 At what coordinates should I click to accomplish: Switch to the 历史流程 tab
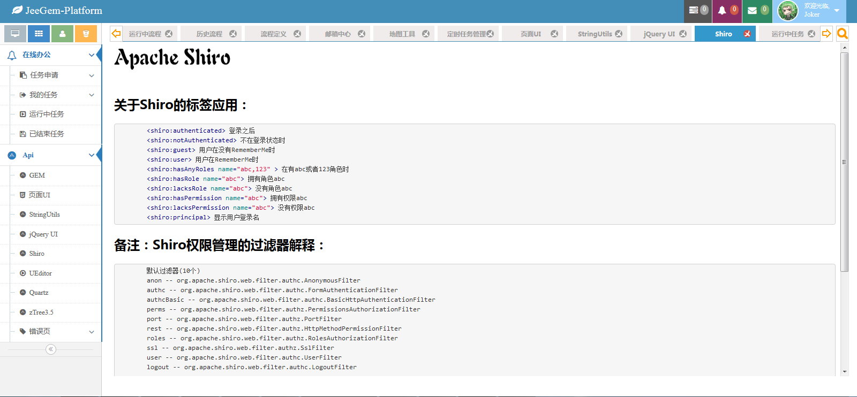click(209, 34)
